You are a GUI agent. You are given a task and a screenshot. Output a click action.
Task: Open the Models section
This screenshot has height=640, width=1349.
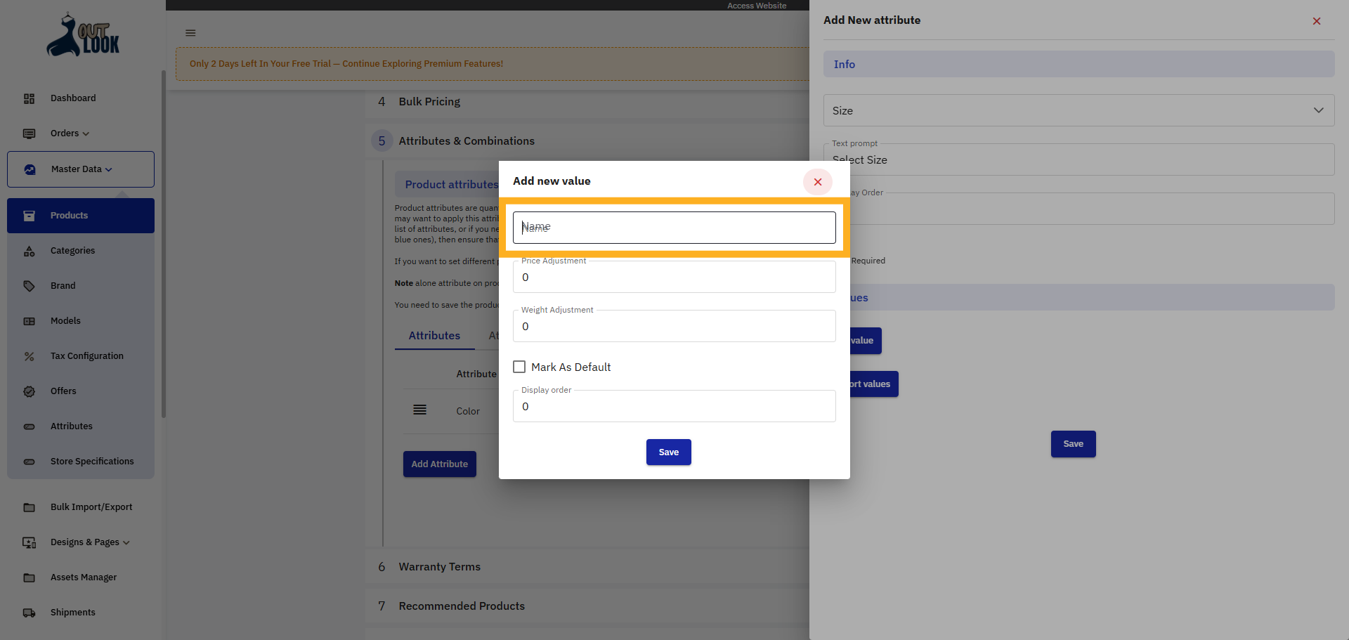pyautogui.click(x=65, y=320)
